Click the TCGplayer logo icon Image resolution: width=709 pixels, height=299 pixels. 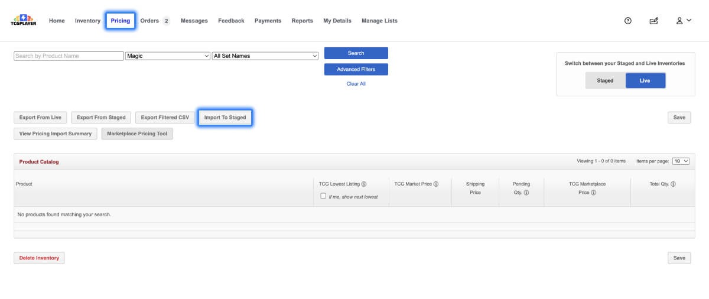point(24,21)
